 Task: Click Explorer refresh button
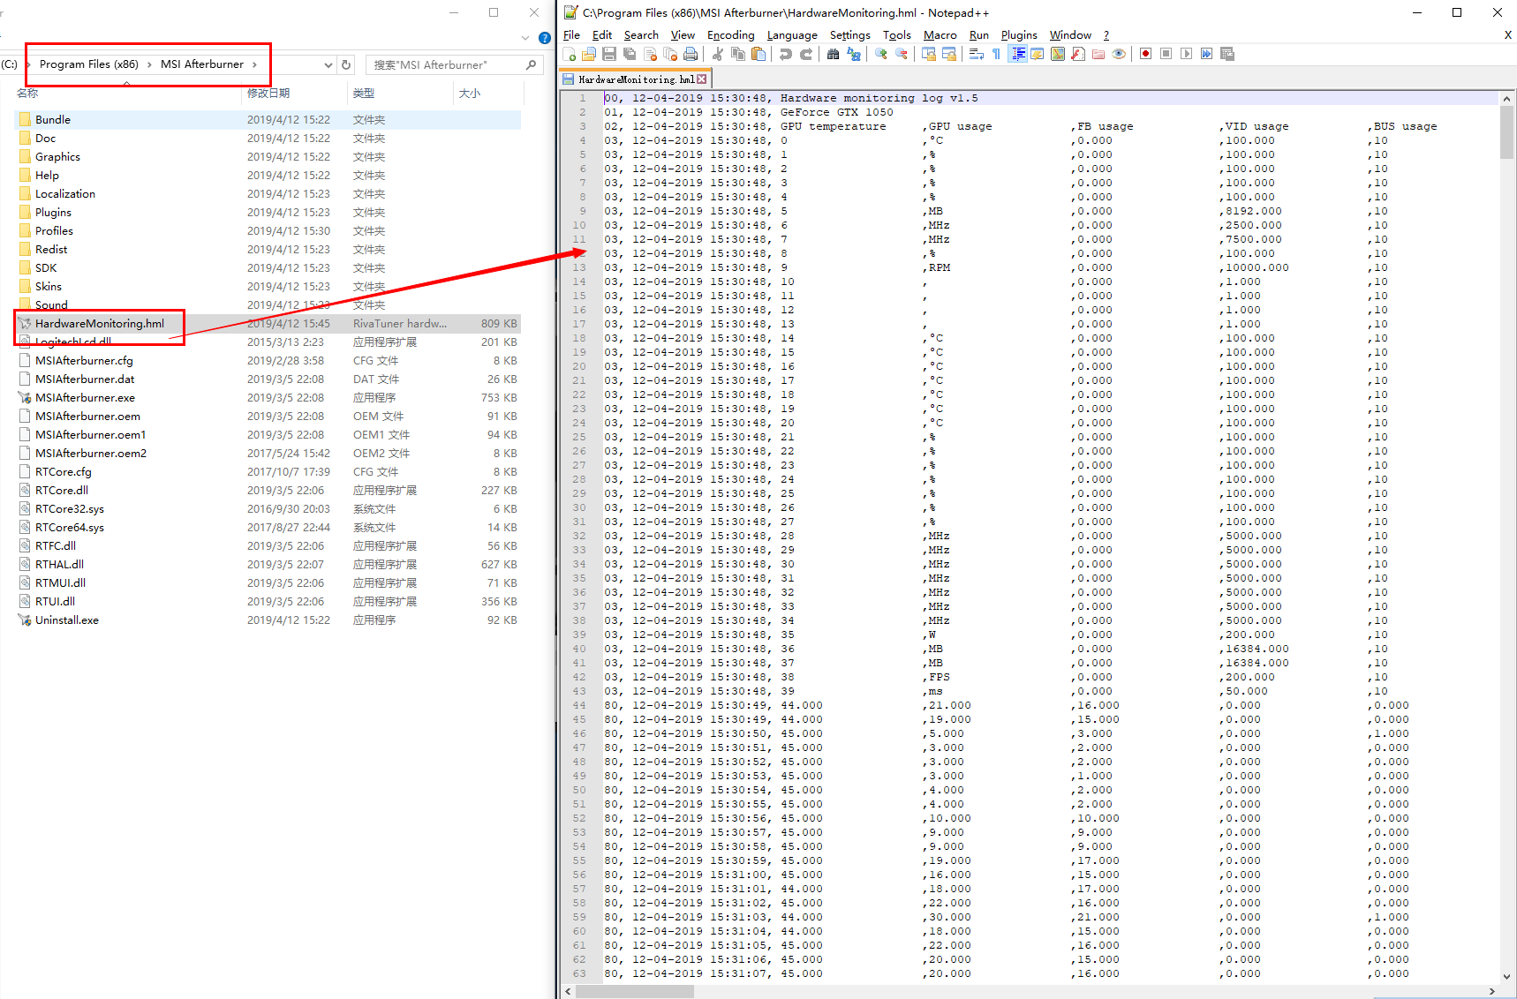tap(346, 64)
